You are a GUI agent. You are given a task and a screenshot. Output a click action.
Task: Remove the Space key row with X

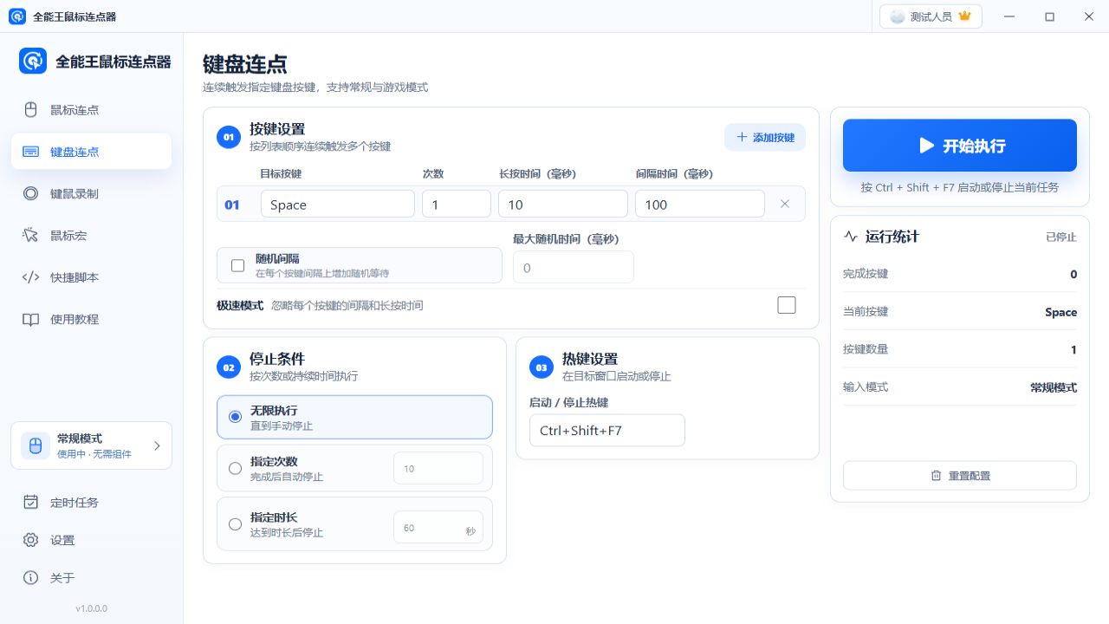point(785,204)
